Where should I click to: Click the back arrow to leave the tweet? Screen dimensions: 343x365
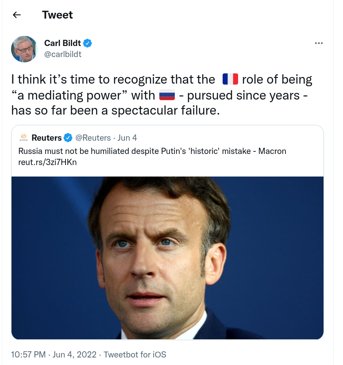coord(17,15)
